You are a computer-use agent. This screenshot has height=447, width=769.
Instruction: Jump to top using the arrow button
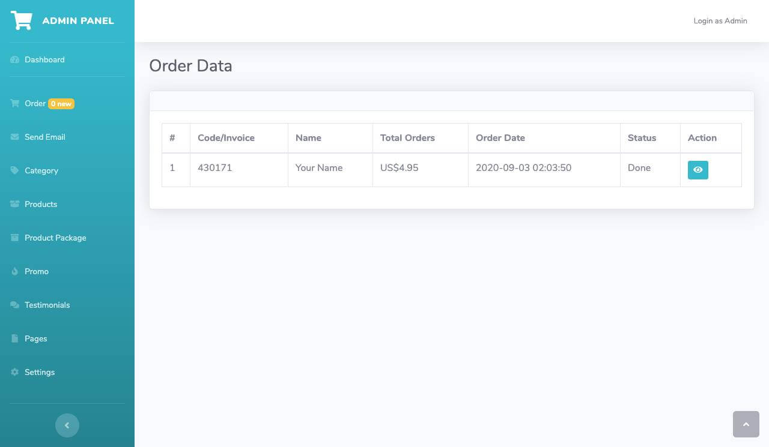(x=746, y=424)
